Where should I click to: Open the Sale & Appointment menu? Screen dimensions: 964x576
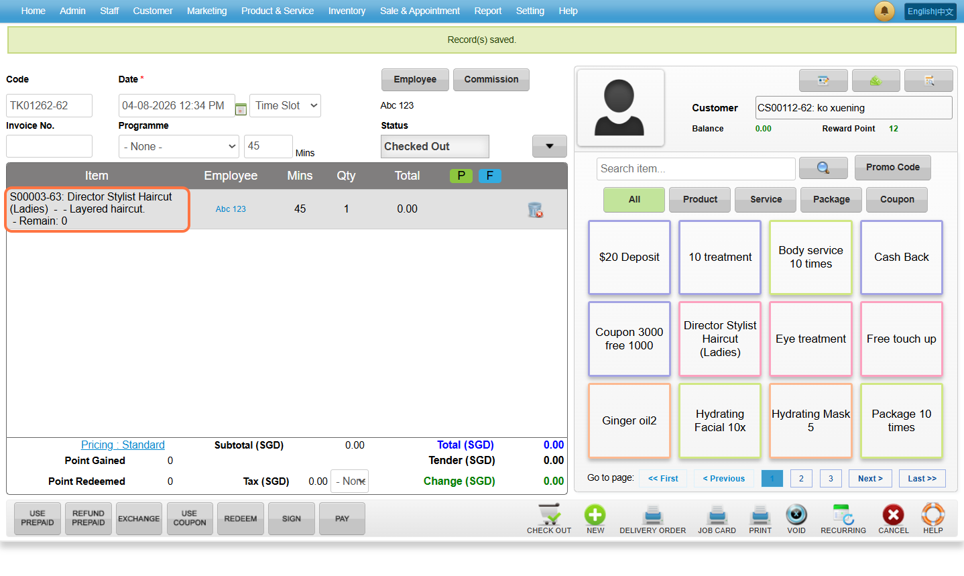tap(420, 11)
